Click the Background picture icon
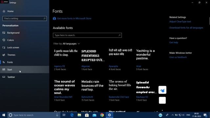Image resolution: width=210 pixels, height=118 pixels. (4, 33)
